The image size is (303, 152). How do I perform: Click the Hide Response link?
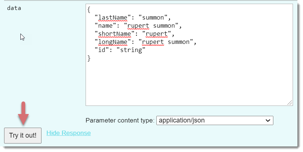(x=68, y=133)
